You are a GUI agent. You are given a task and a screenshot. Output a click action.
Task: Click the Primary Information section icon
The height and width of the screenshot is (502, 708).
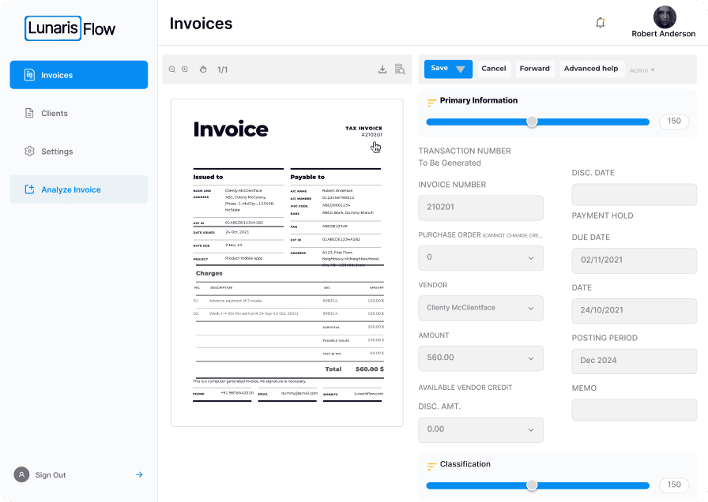(x=431, y=103)
